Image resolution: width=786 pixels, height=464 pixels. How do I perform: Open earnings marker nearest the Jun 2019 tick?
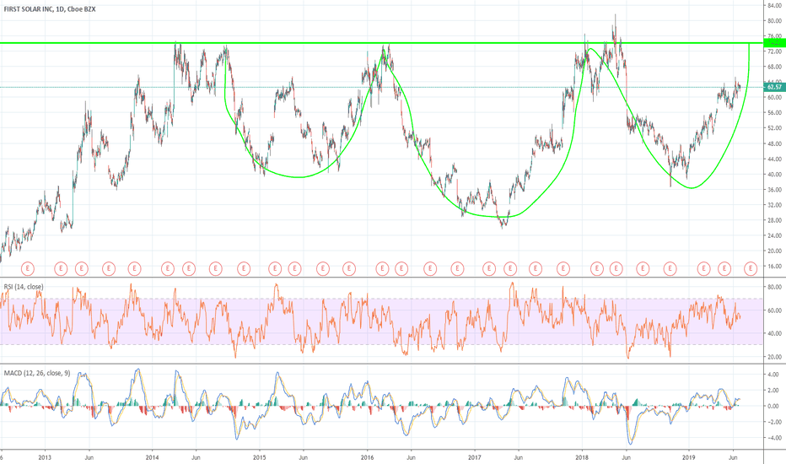tap(724, 269)
